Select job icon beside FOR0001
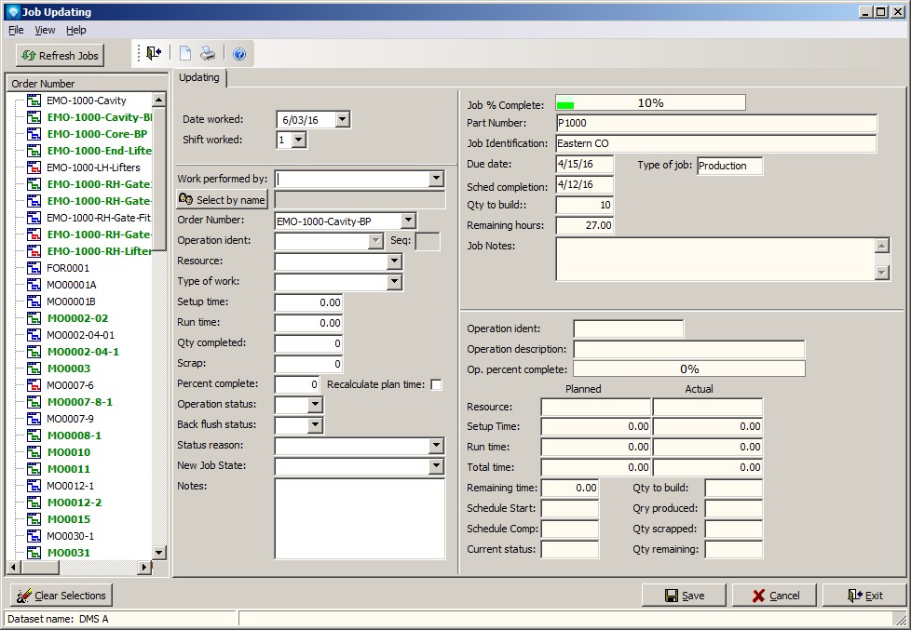This screenshot has width=911, height=630. point(34,268)
